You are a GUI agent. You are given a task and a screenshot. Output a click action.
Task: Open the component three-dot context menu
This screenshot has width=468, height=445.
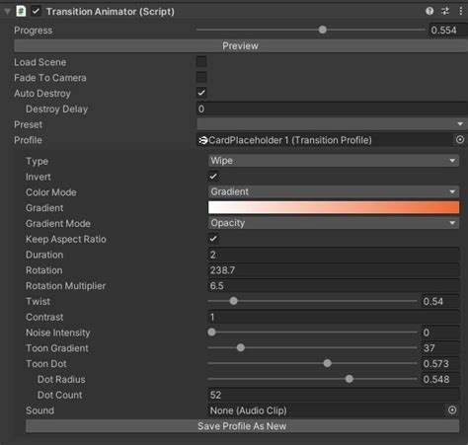click(x=460, y=11)
